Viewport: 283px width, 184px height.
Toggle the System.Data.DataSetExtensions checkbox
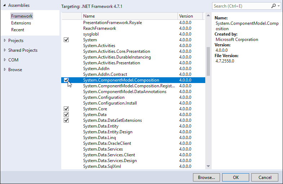point(66,120)
